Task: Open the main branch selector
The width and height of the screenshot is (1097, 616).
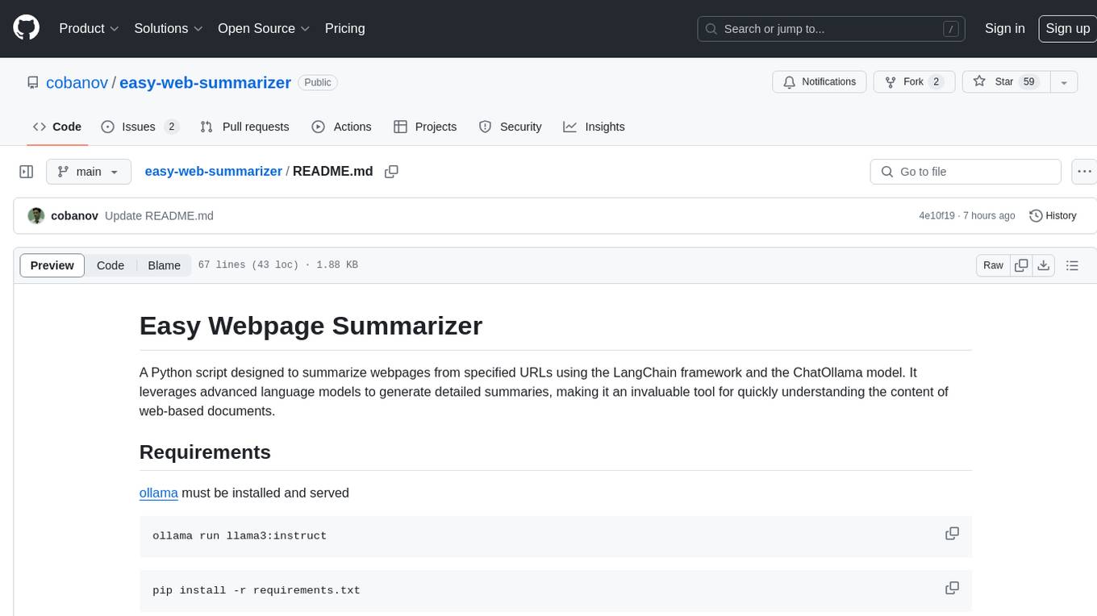Action: point(88,172)
